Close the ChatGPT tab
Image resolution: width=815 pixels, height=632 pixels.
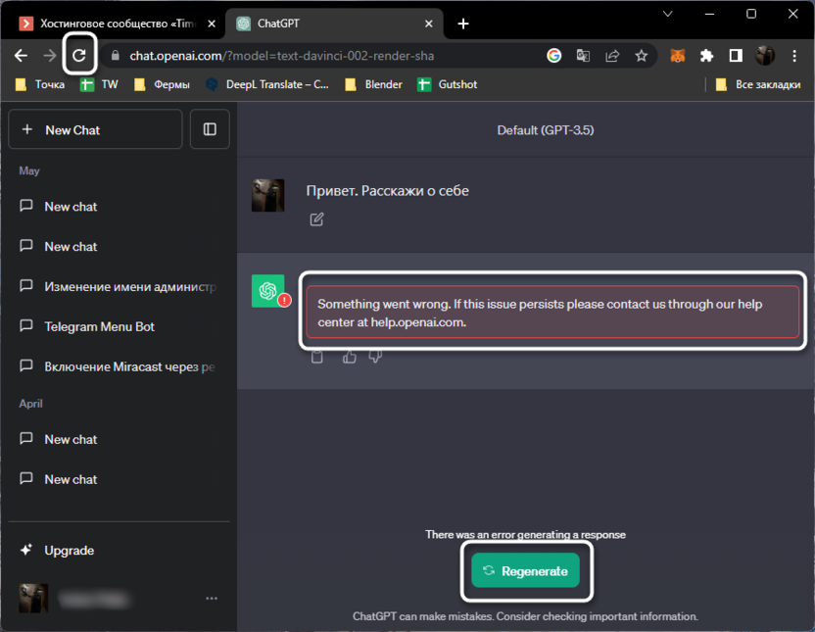tap(429, 24)
